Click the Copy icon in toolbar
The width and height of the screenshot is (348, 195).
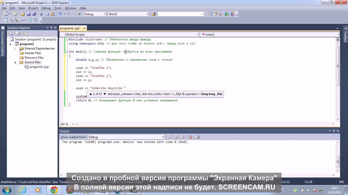tap(47, 14)
